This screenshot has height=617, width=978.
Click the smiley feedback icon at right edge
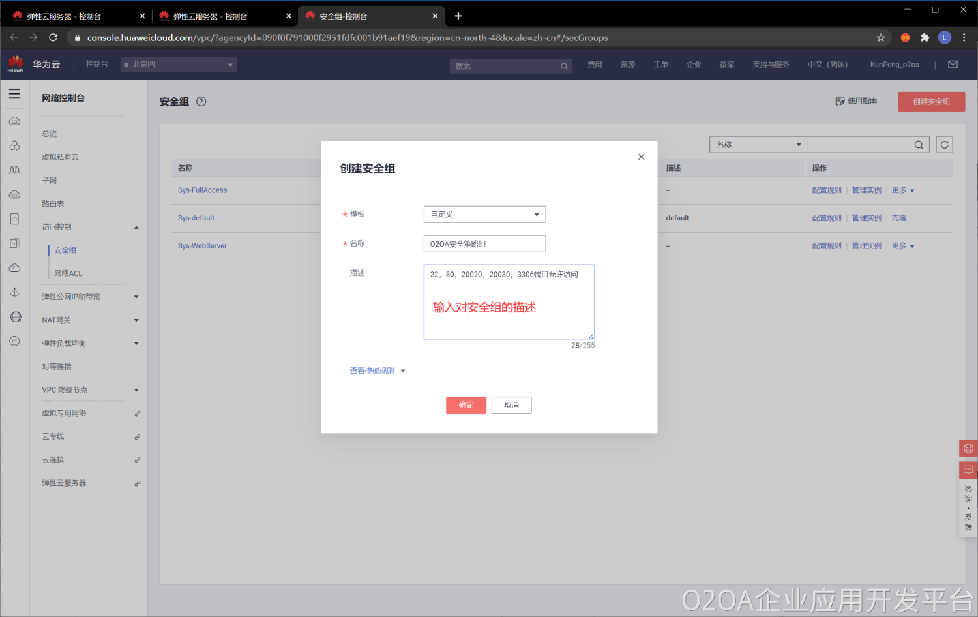click(x=968, y=448)
